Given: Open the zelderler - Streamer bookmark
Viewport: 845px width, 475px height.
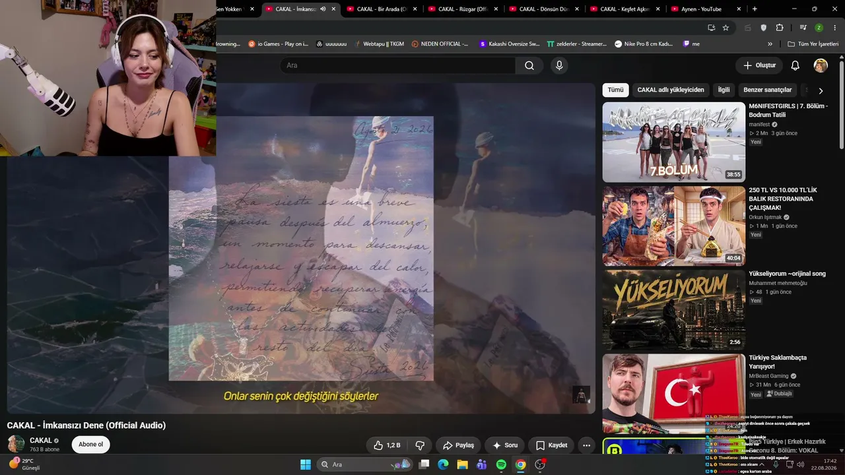Looking at the screenshot, I should point(577,44).
